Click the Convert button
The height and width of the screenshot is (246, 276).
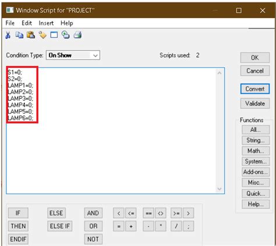255,89
